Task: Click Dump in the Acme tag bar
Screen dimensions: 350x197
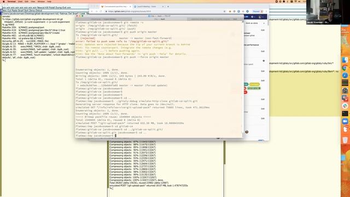Action: 59,7
